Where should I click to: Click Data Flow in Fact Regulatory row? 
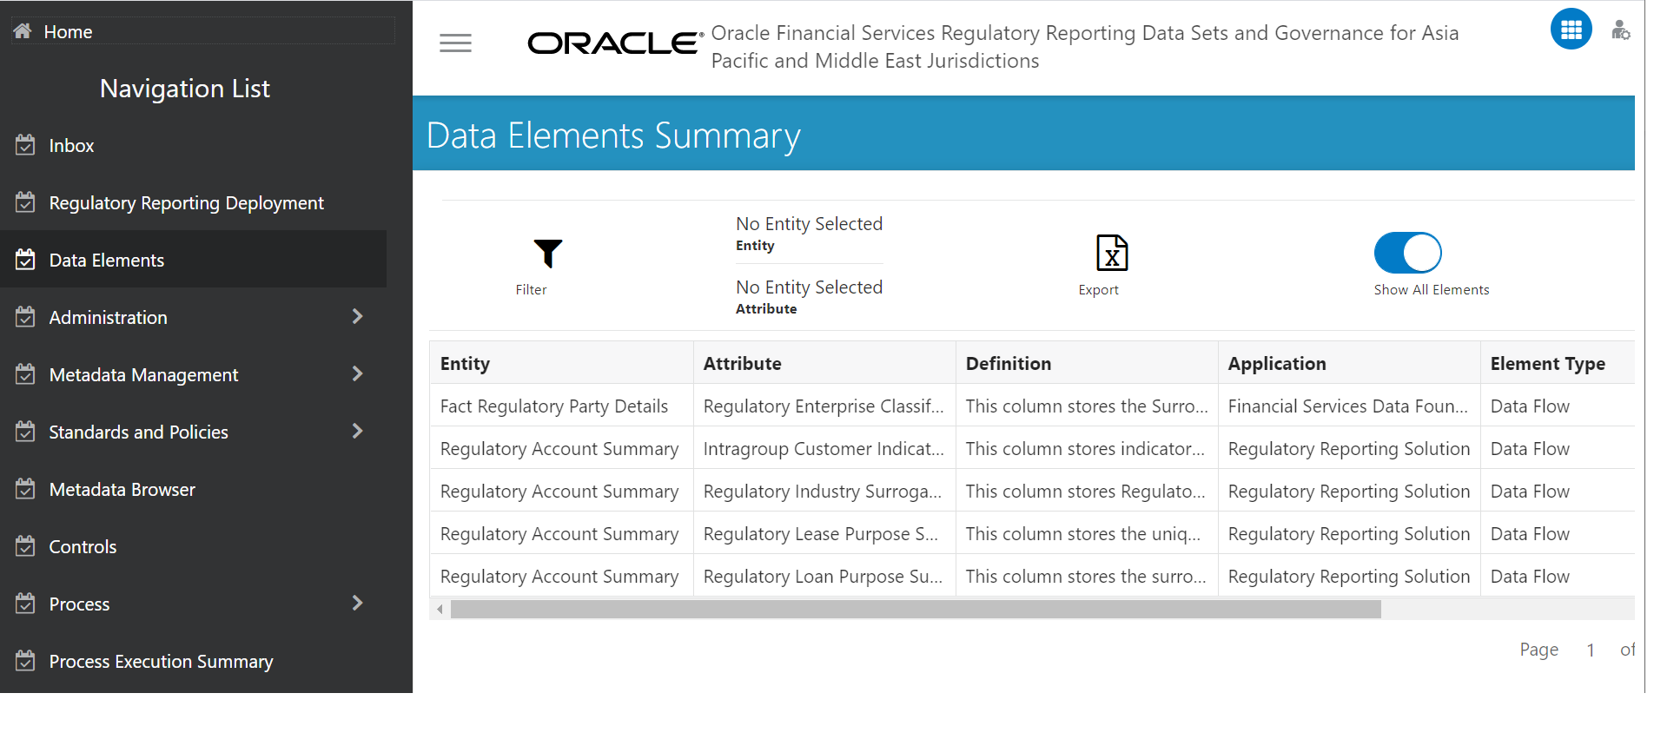[x=1558, y=406]
